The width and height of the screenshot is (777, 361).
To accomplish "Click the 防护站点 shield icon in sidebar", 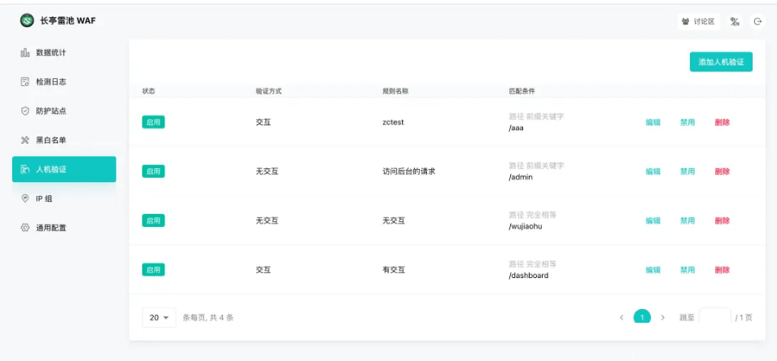I will tap(24, 111).
